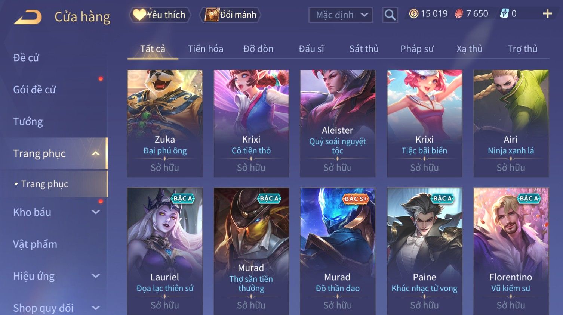The width and height of the screenshot is (563, 315).
Task: Switch to the Pháp sư tab
Action: click(x=417, y=49)
